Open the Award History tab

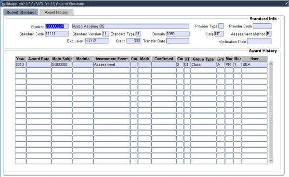[x=56, y=13]
